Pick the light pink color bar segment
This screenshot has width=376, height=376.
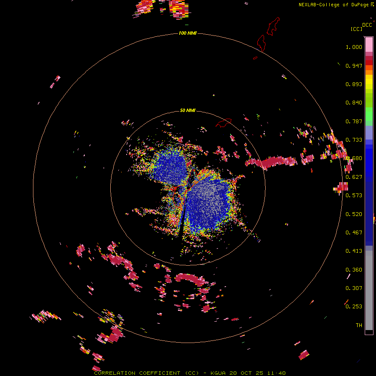pyautogui.click(x=369, y=45)
